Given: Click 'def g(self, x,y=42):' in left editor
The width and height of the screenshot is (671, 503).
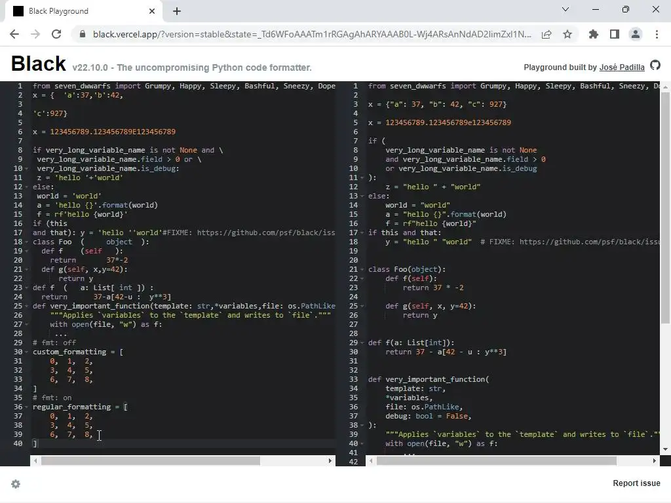Looking at the screenshot, I should (x=85, y=269).
